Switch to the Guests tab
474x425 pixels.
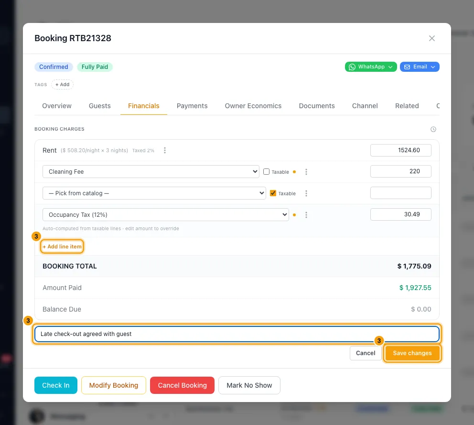pyautogui.click(x=100, y=106)
